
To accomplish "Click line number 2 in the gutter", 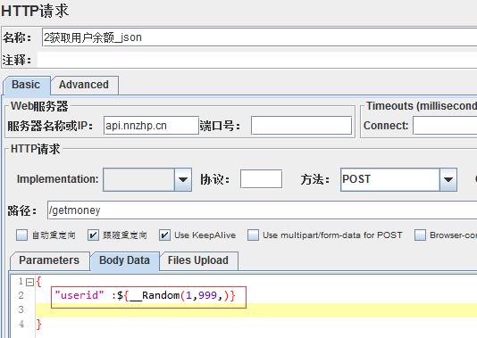I will 21,295.
